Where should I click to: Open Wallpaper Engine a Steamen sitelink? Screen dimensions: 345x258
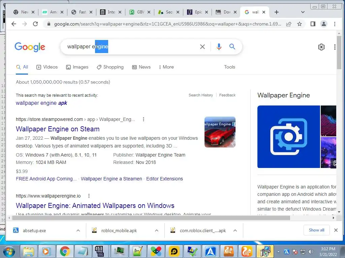pyautogui.click(x=111, y=179)
